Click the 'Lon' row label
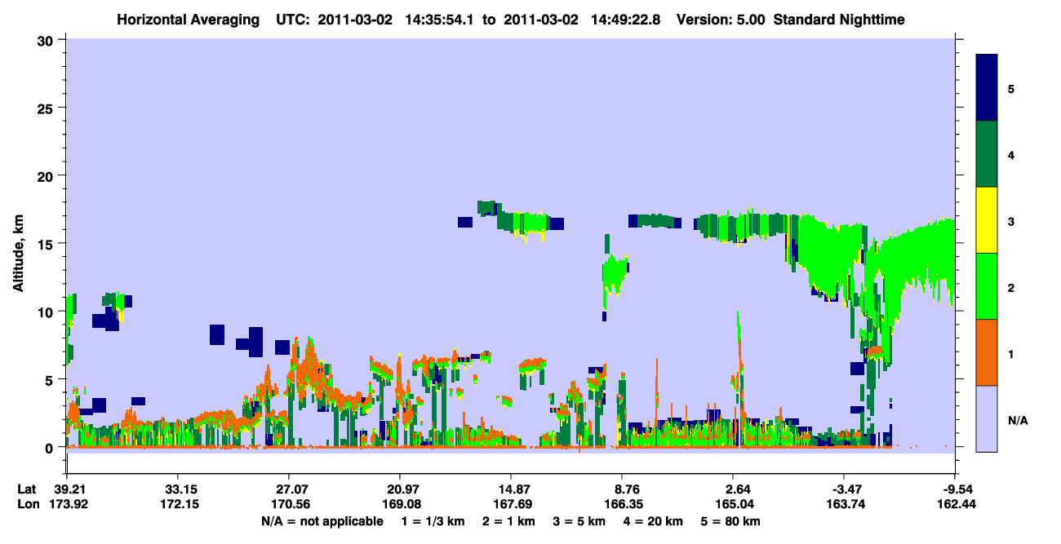The height and width of the screenshot is (544, 1061). [x=28, y=504]
